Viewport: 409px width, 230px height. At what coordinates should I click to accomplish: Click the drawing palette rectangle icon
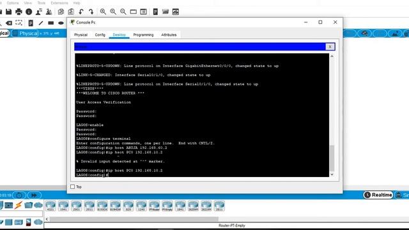tap(134, 11)
